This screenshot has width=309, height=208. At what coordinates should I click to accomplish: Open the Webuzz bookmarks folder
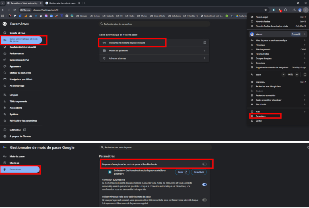point(81,16)
